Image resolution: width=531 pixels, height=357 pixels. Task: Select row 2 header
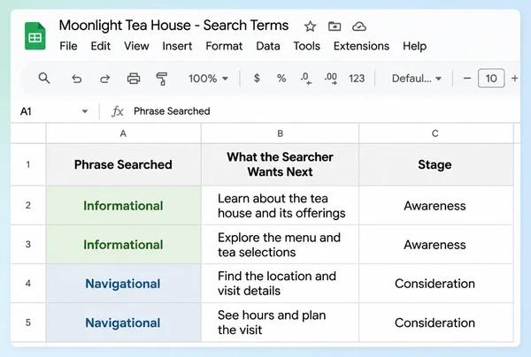pos(28,205)
